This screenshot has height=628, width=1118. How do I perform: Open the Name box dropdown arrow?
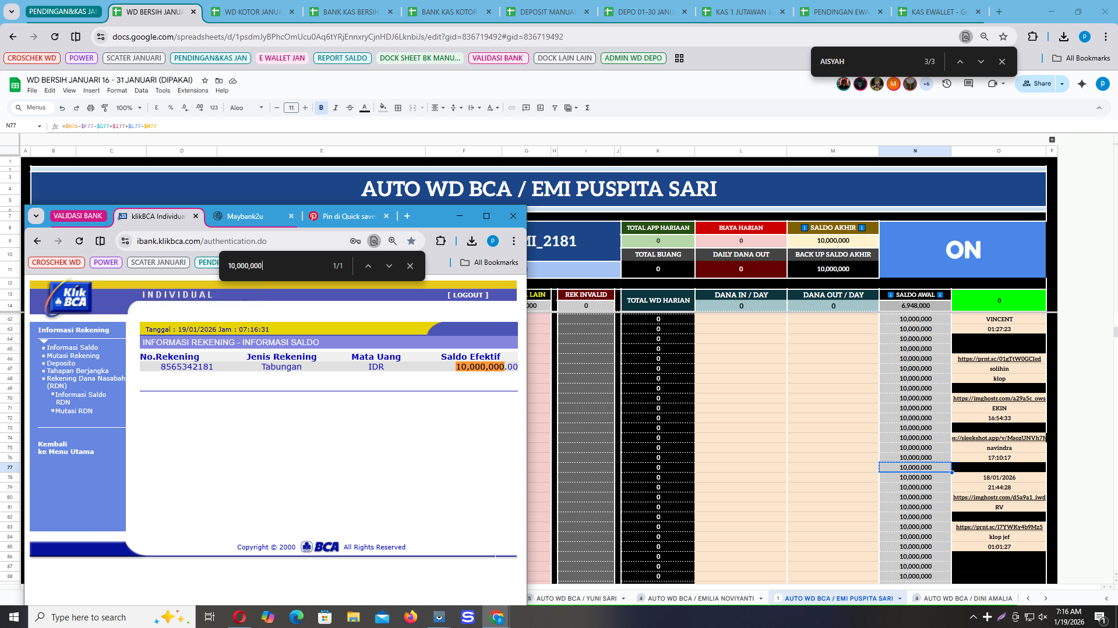(x=40, y=126)
